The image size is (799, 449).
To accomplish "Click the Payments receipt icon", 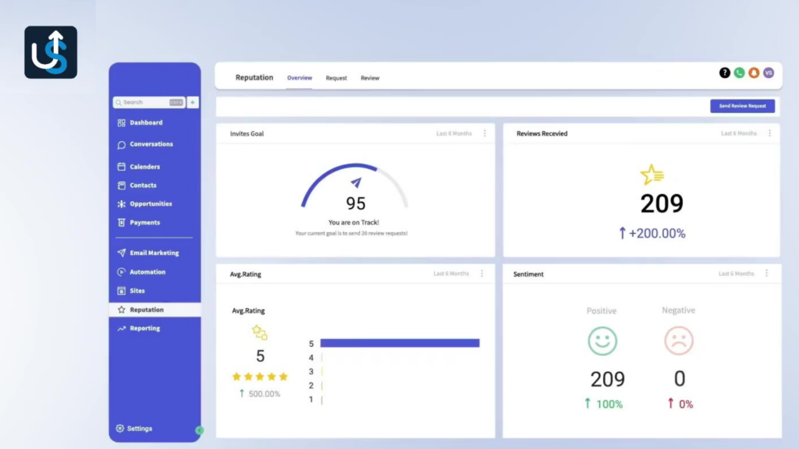I will (121, 222).
